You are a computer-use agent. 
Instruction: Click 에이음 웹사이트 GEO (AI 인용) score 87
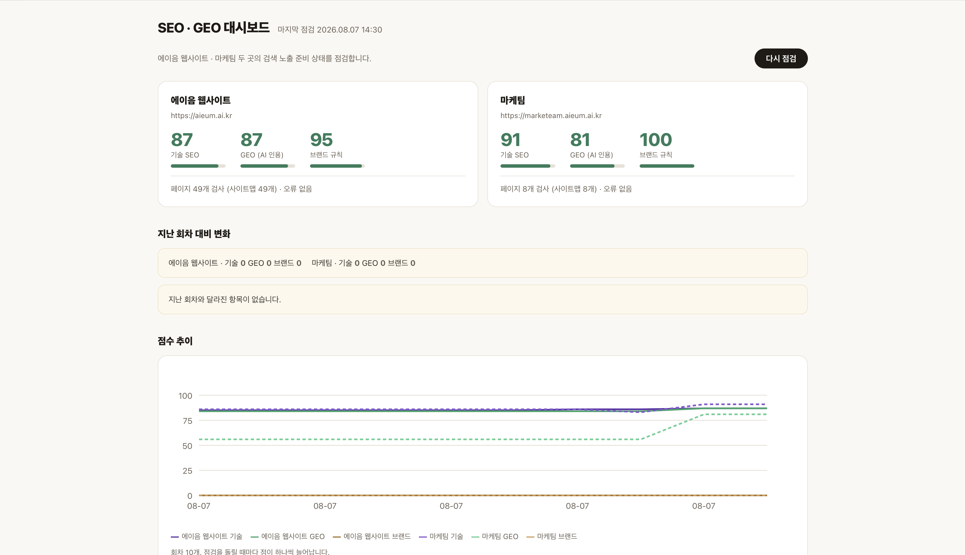252,139
